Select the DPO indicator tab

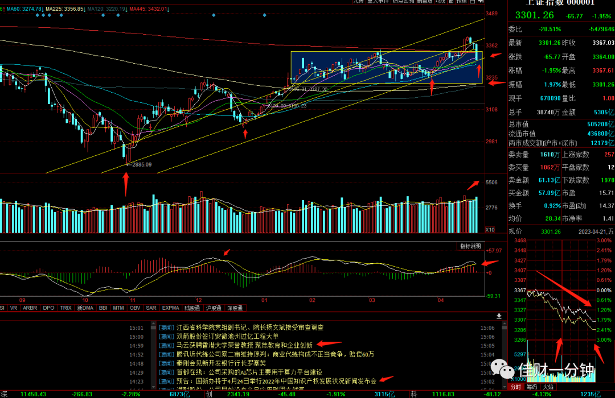pyautogui.click(x=48, y=308)
